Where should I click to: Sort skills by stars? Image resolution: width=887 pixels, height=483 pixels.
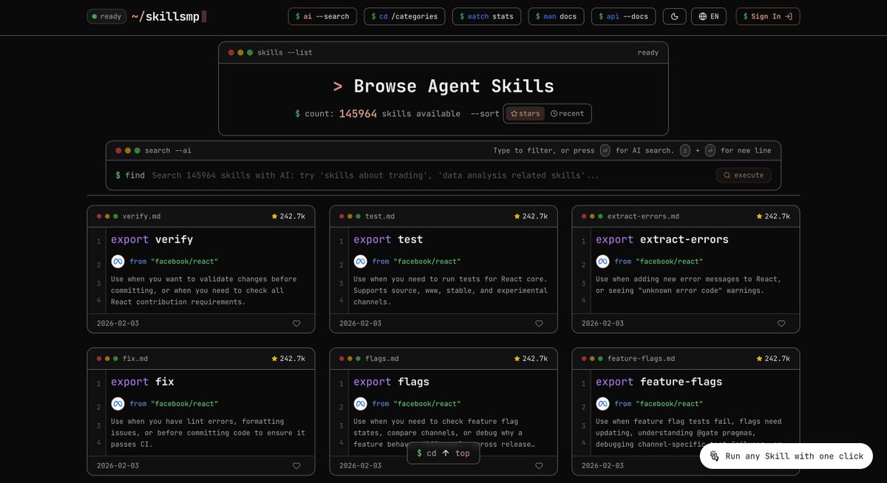coord(526,113)
